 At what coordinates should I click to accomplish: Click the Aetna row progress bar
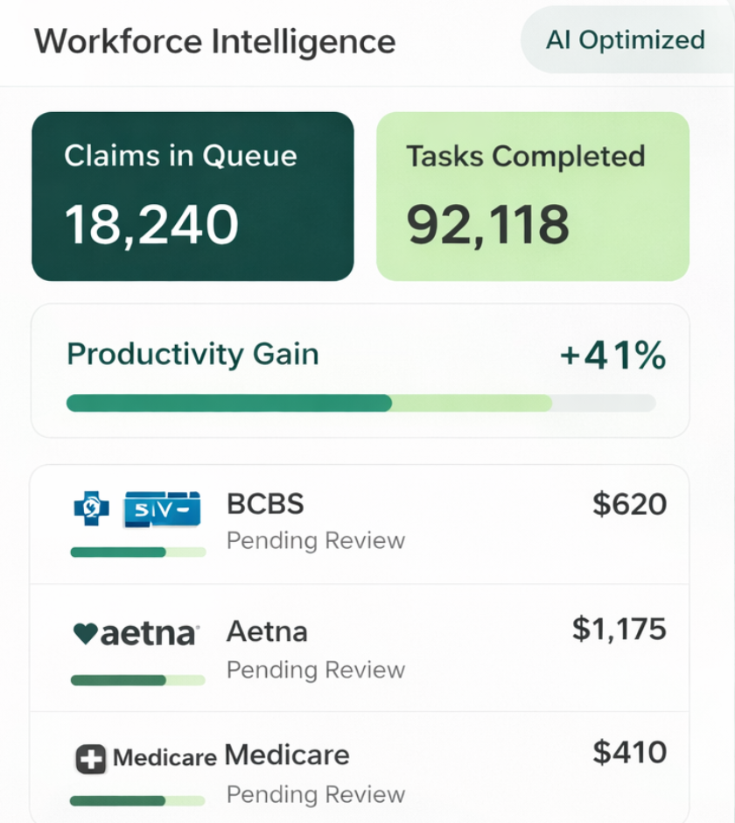(138, 680)
